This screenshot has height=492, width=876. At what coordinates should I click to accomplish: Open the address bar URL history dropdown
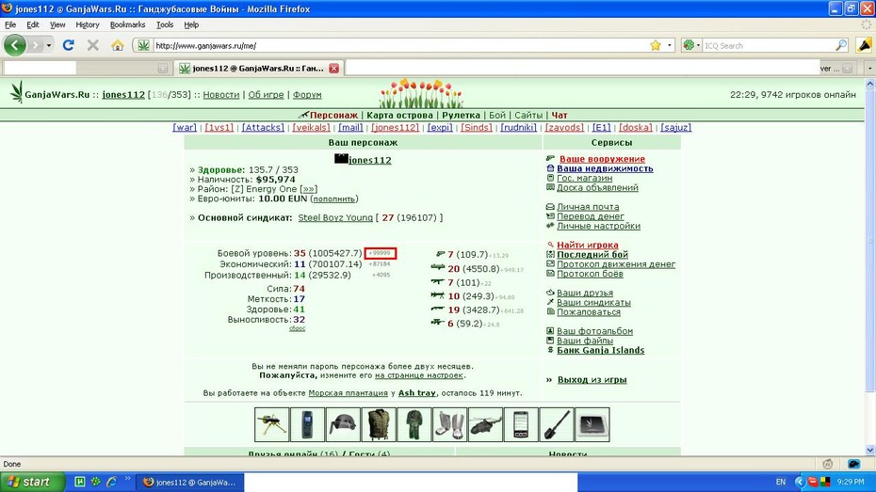tap(670, 45)
